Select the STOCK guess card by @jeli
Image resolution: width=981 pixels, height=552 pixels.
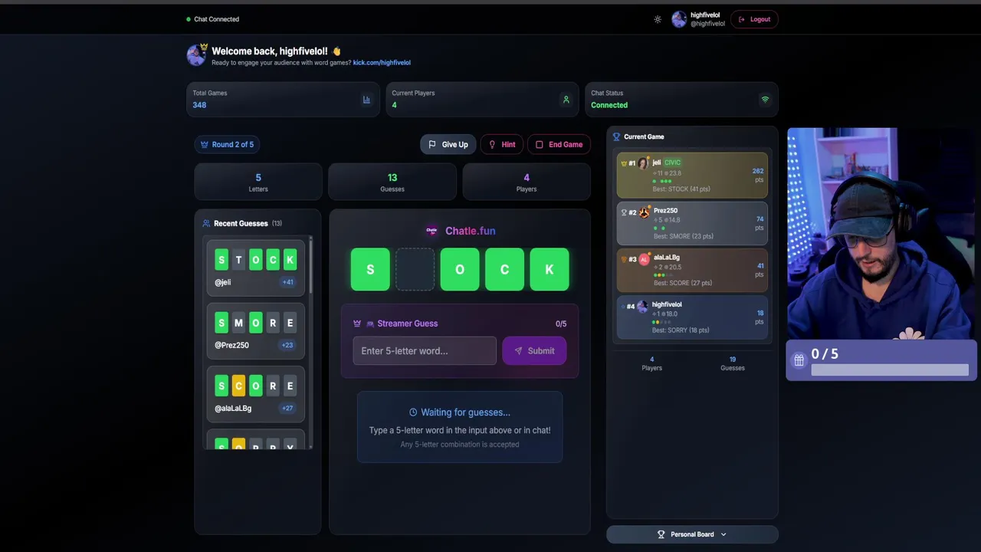pyautogui.click(x=256, y=268)
